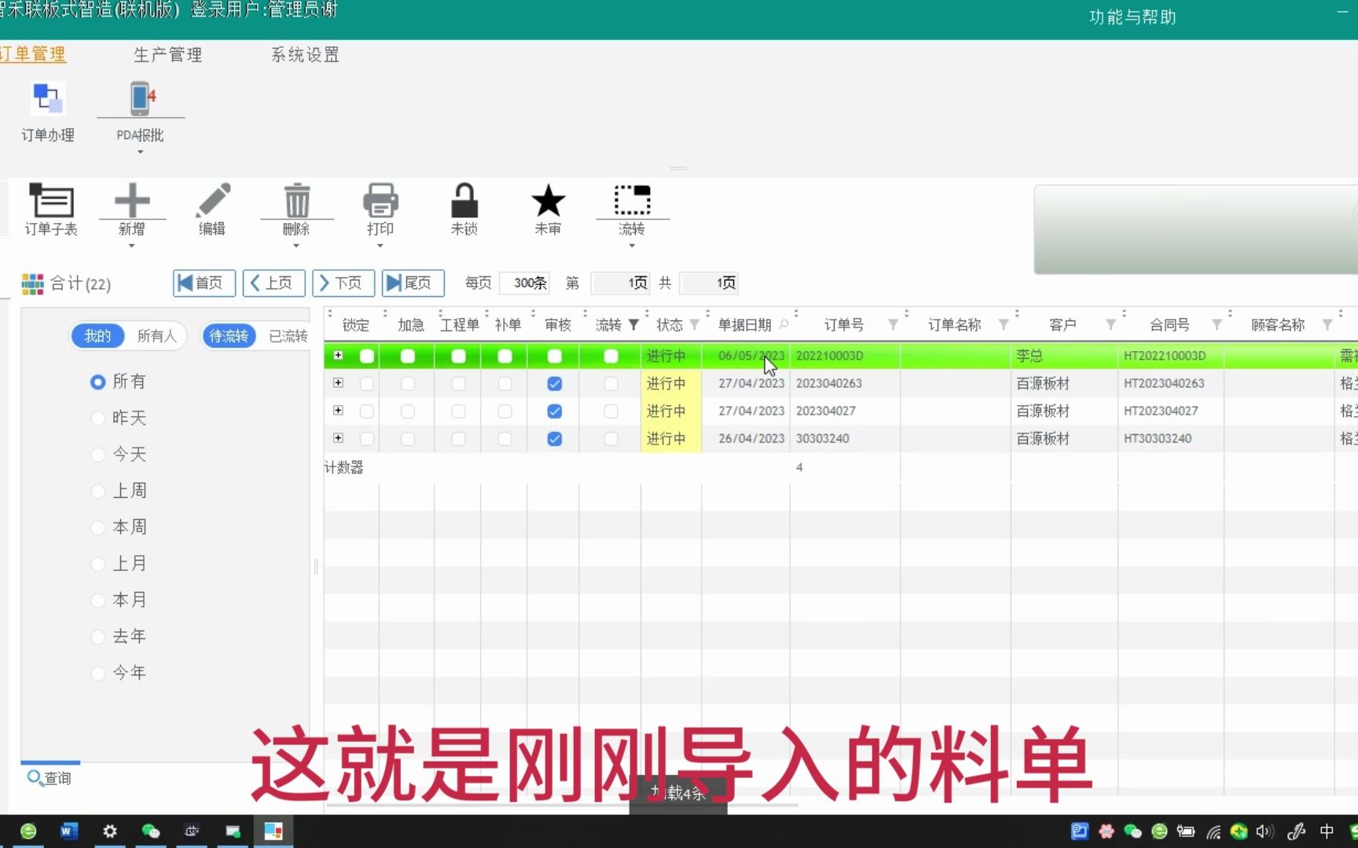Go to 尾页 last page
This screenshot has height=848, width=1358.
[x=413, y=283]
